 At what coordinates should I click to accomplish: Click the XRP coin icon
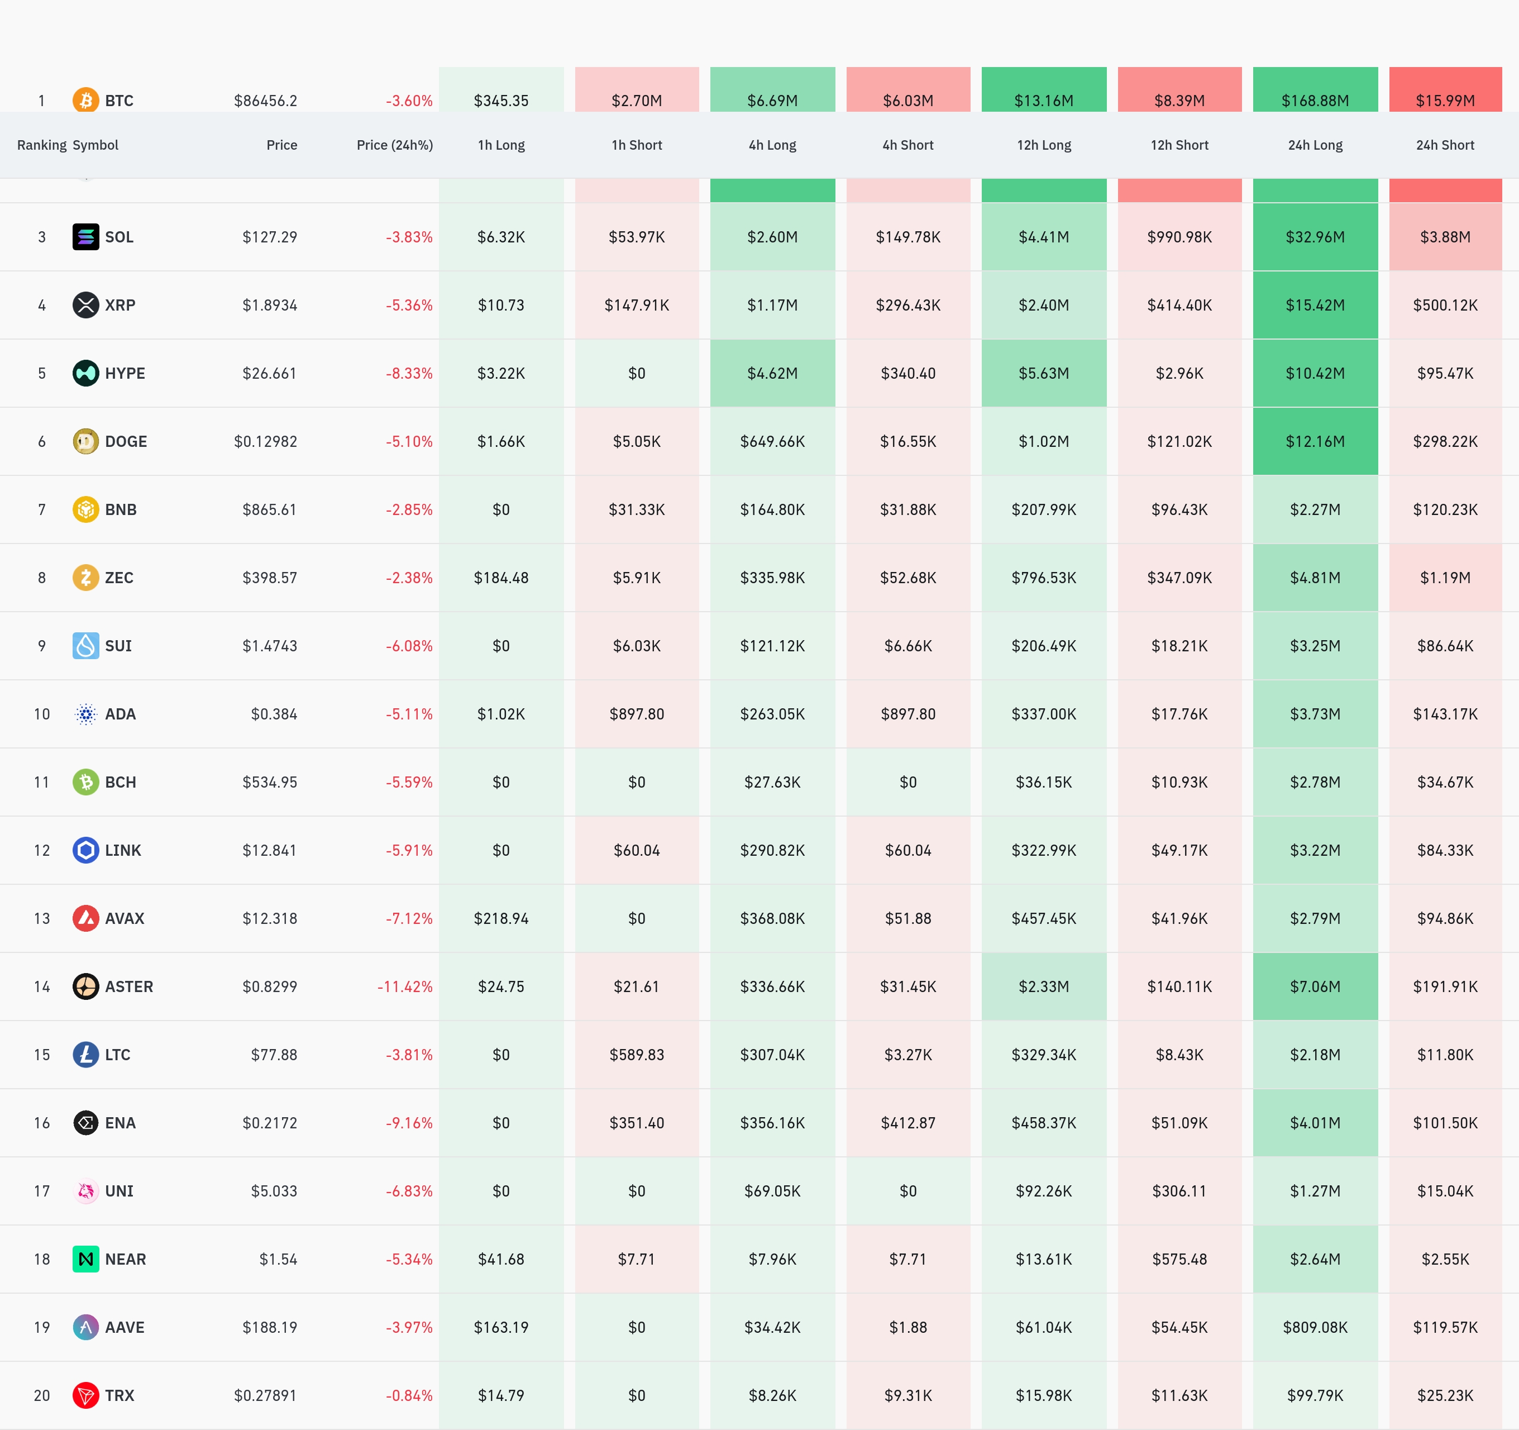pyautogui.click(x=85, y=305)
